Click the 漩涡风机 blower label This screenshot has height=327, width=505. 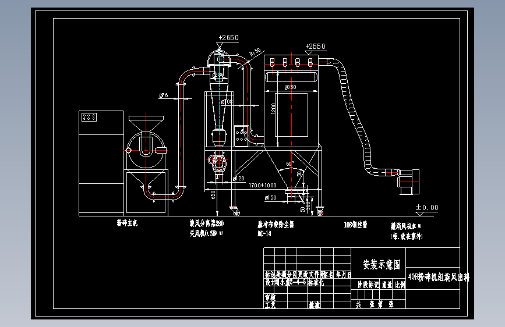tap(406, 226)
